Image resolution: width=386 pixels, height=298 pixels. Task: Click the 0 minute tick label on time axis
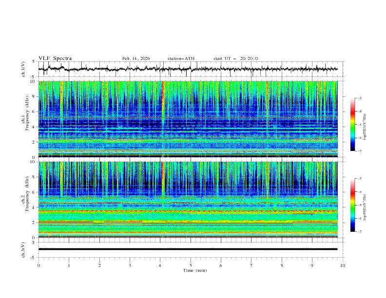coord(39,265)
